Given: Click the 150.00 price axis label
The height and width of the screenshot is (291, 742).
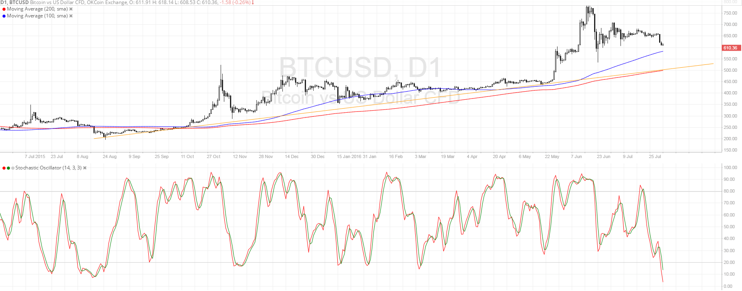Looking at the screenshot, I should click(x=730, y=150).
